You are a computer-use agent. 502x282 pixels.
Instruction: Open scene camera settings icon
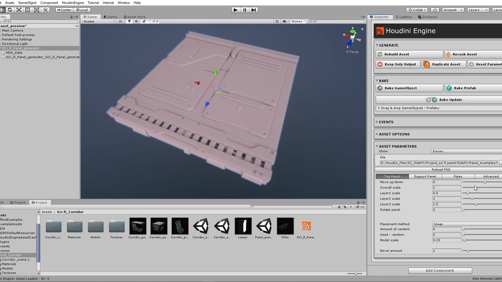[x=285, y=21]
